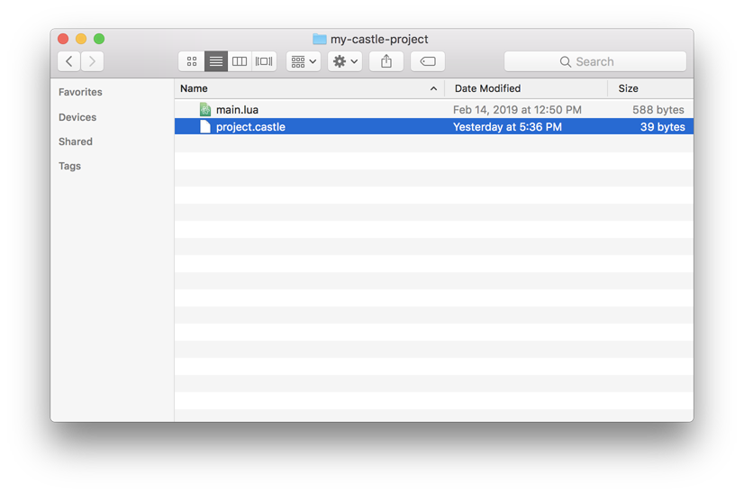Expand the Favorites sidebar section

(x=80, y=92)
